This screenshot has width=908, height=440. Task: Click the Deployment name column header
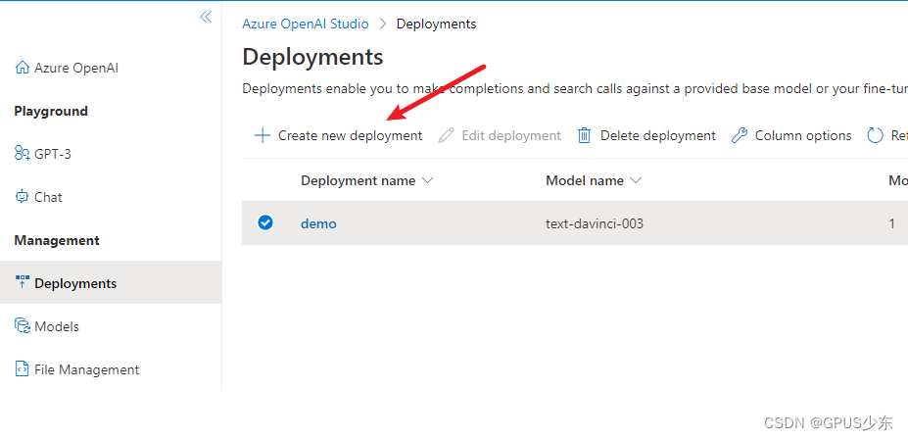(x=358, y=181)
